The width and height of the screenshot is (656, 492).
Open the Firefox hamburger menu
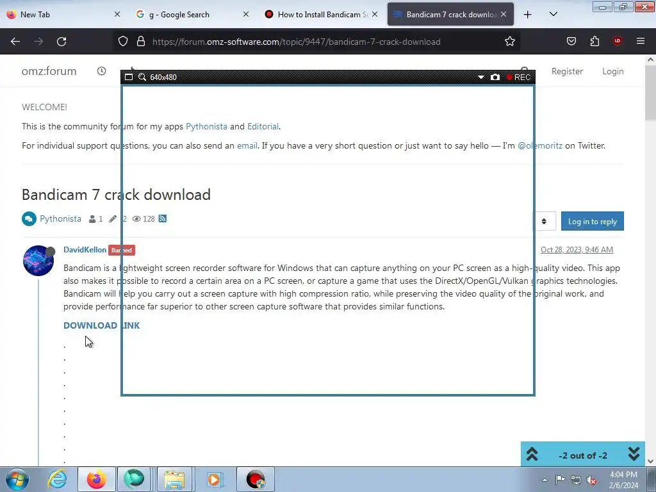pos(641,41)
